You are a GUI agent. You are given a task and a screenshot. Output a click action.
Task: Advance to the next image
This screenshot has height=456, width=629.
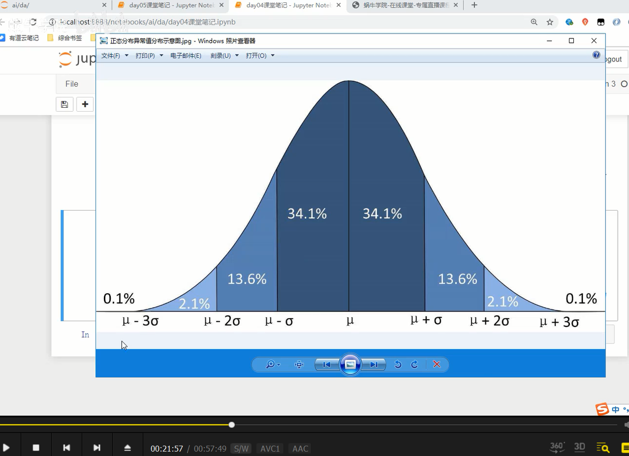[374, 365]
